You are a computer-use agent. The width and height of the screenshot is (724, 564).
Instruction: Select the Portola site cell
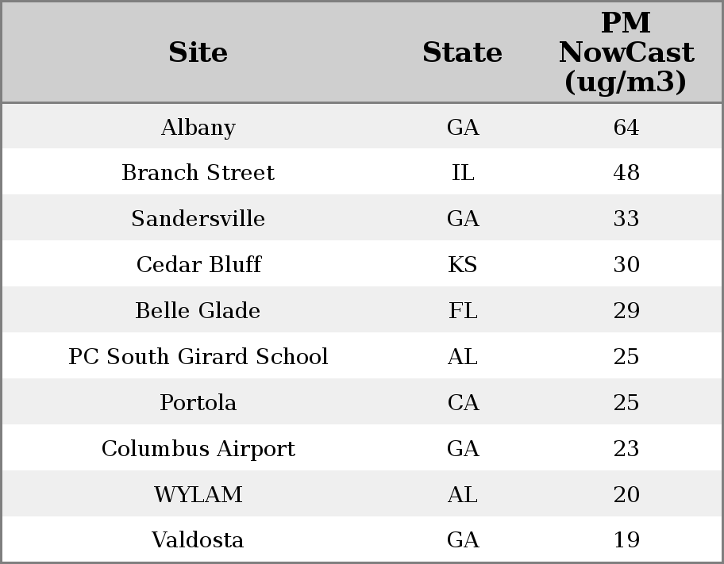(x=198, y=403)
